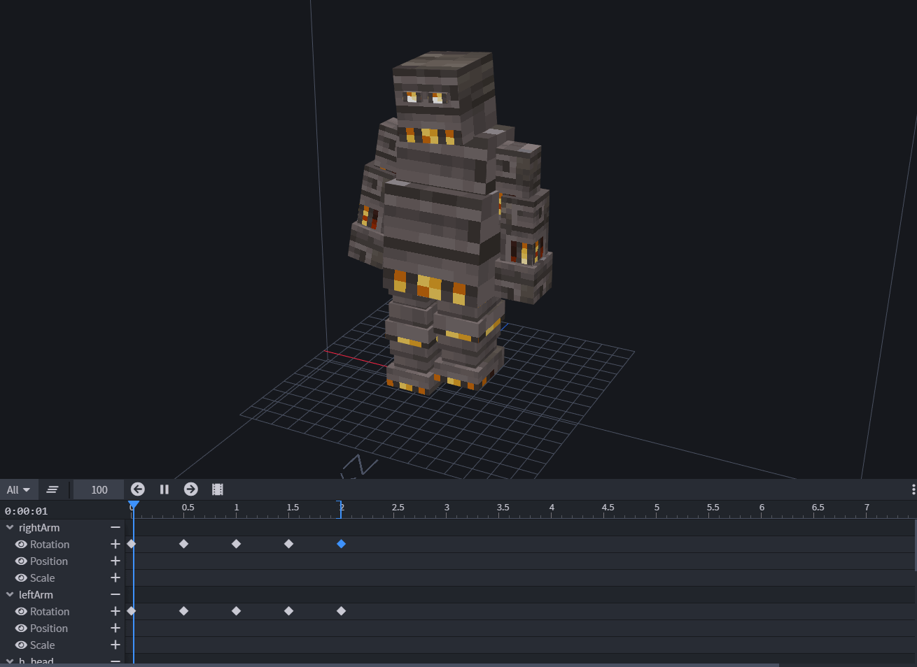
Task: Set time at the 5 ruler mark
Action: [x=657, y=509]
